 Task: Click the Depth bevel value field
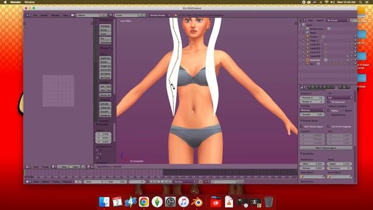[x=339, y=164]
